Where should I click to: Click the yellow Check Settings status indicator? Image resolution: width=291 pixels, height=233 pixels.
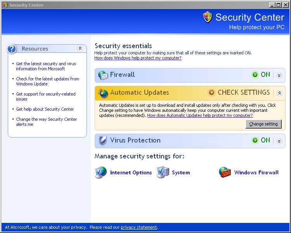(x=211, y=92)
